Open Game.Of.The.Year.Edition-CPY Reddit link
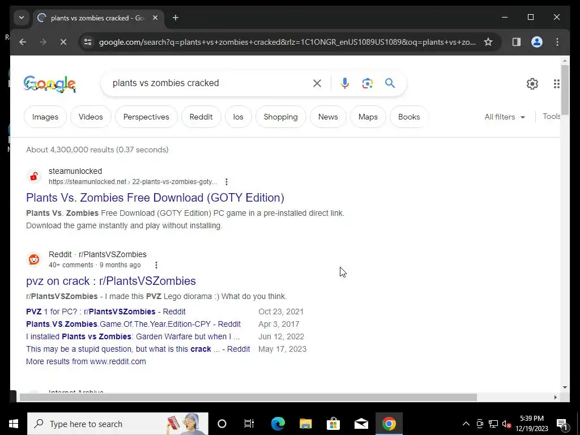Screen dimensions: 580x435 (133, 325)
